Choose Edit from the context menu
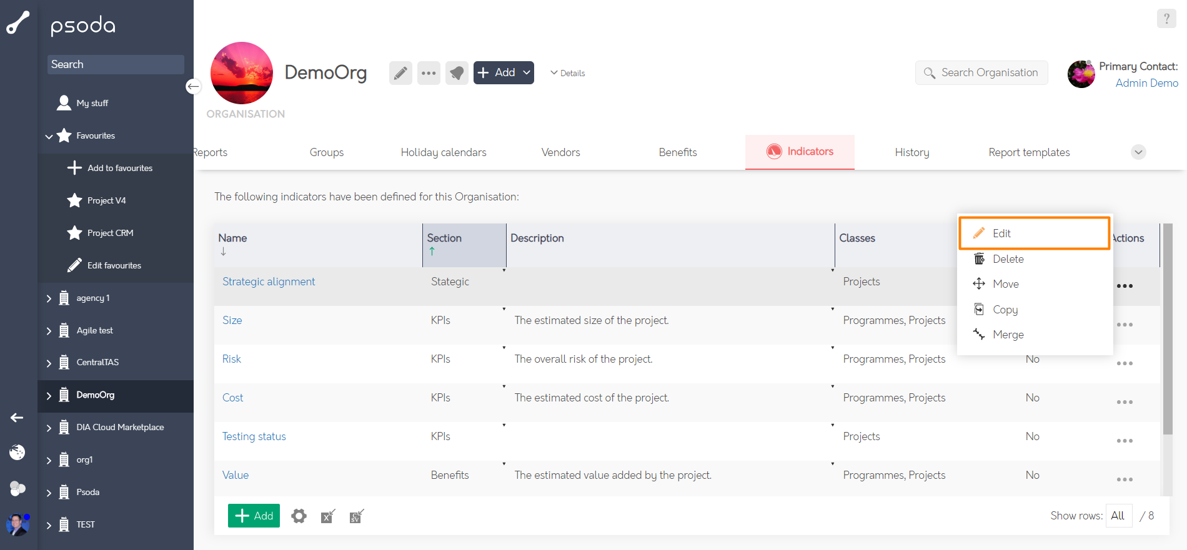The height and width of the screenshot is (550, 1187). pos(1035,233)
